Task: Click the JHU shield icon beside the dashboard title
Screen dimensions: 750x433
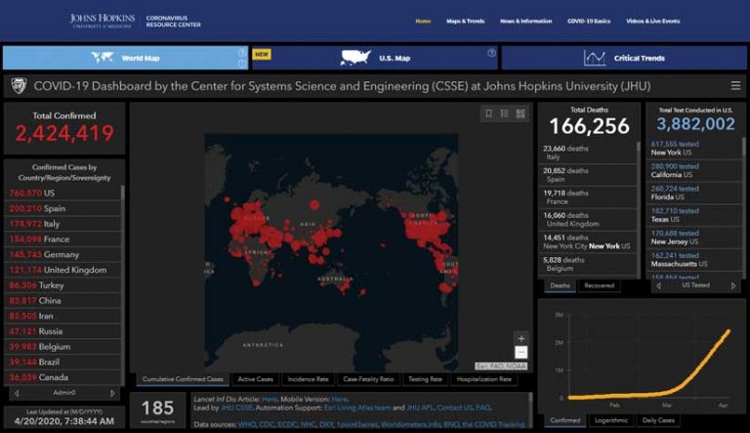Action: 19,86
